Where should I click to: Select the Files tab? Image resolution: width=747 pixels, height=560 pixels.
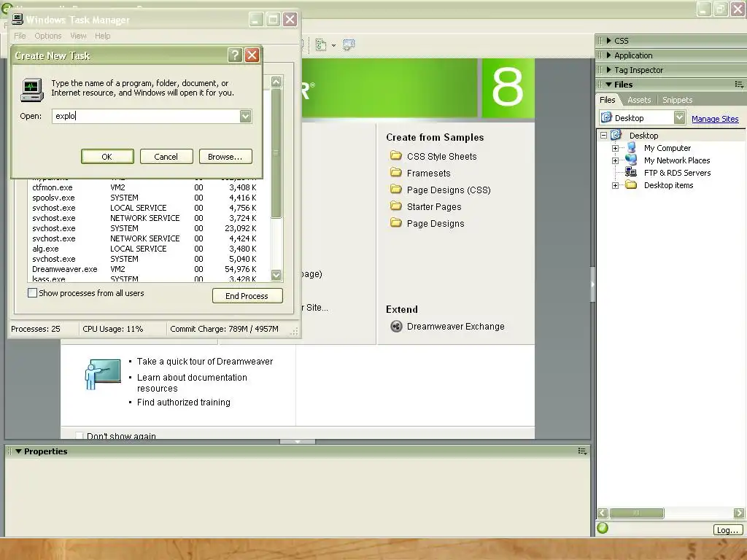click(x=608, y=100)
